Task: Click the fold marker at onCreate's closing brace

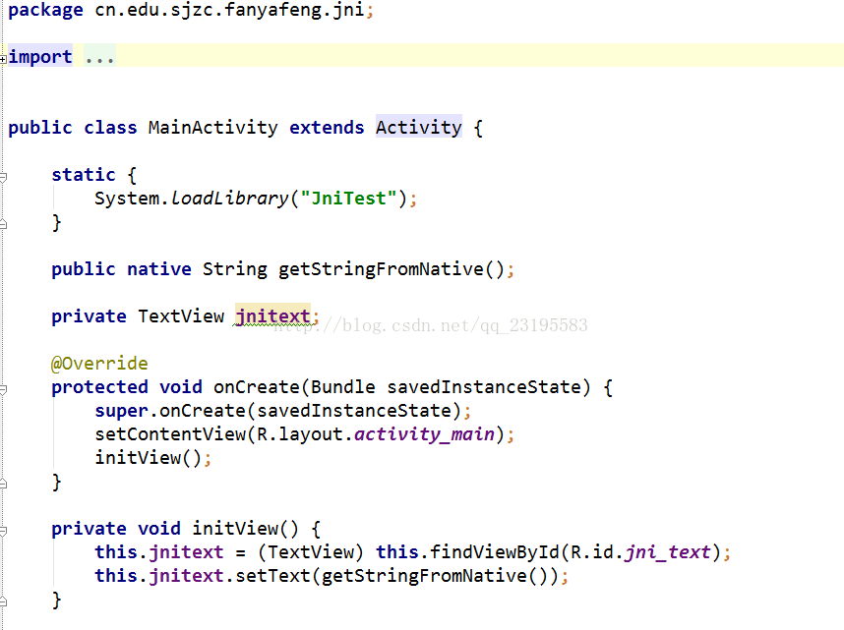Action: click(x=3, y=484)
